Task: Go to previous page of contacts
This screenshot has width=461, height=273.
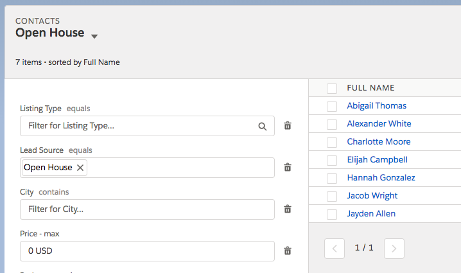Action: pyautogui.click(x=335, y=249)
